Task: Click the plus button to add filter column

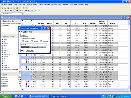Action: click(22, 50)
